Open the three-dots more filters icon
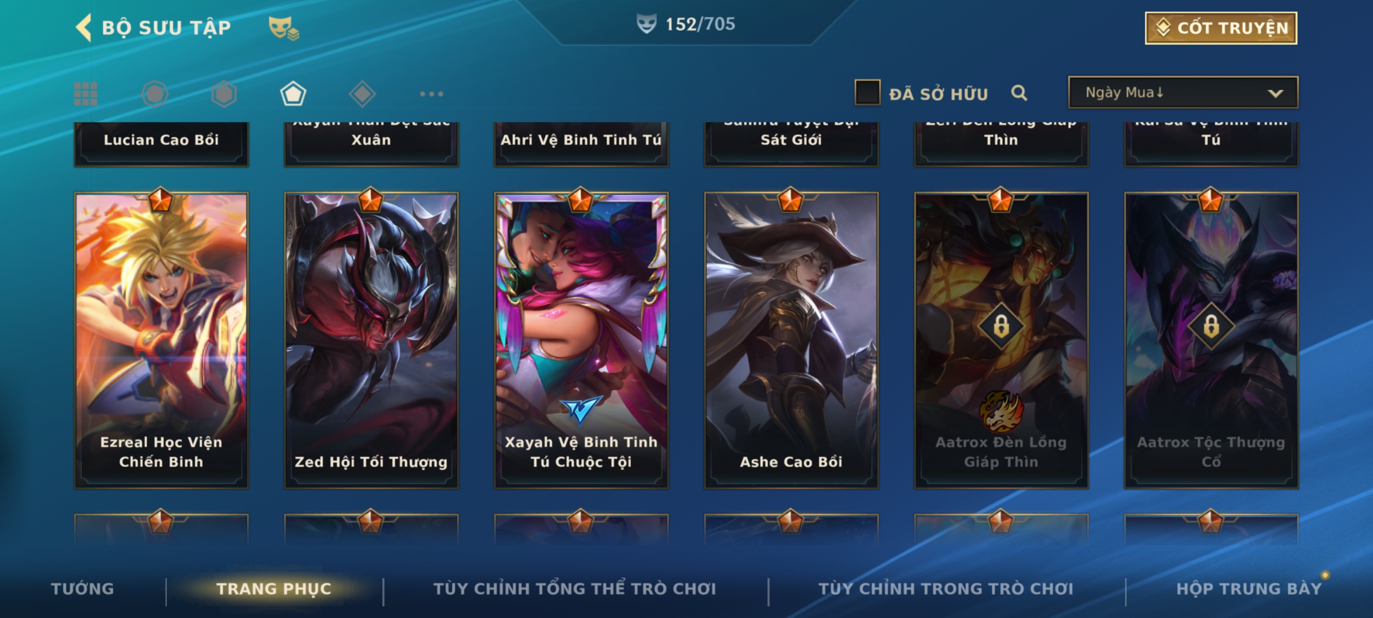 pyautogui.click(x=431, y=94)
